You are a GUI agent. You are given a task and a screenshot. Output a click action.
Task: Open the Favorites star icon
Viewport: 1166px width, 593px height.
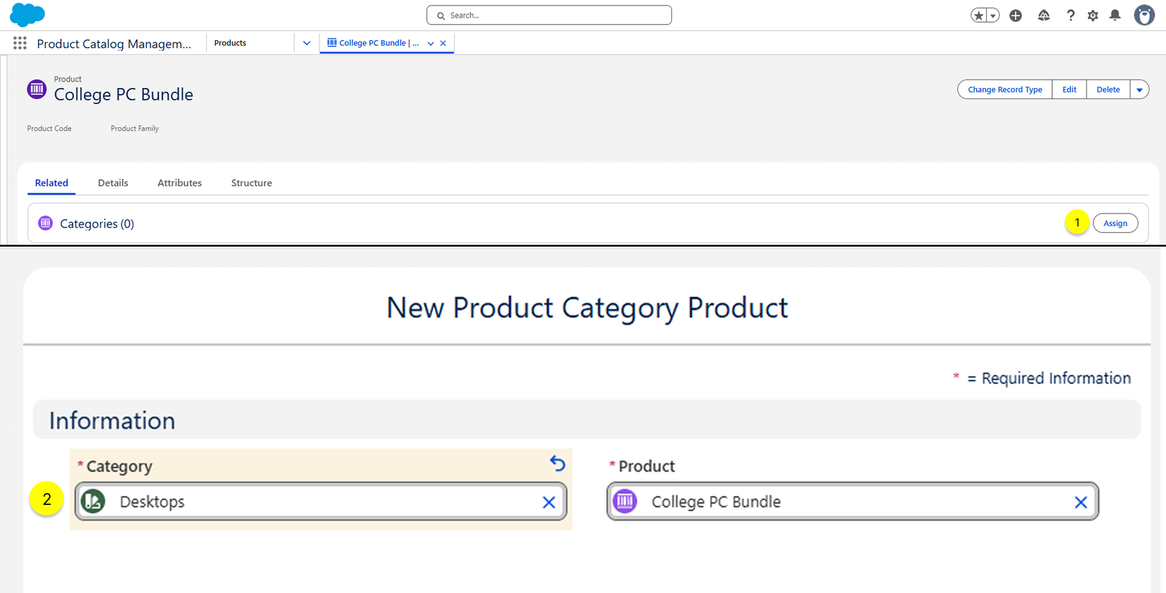[979, 16]
